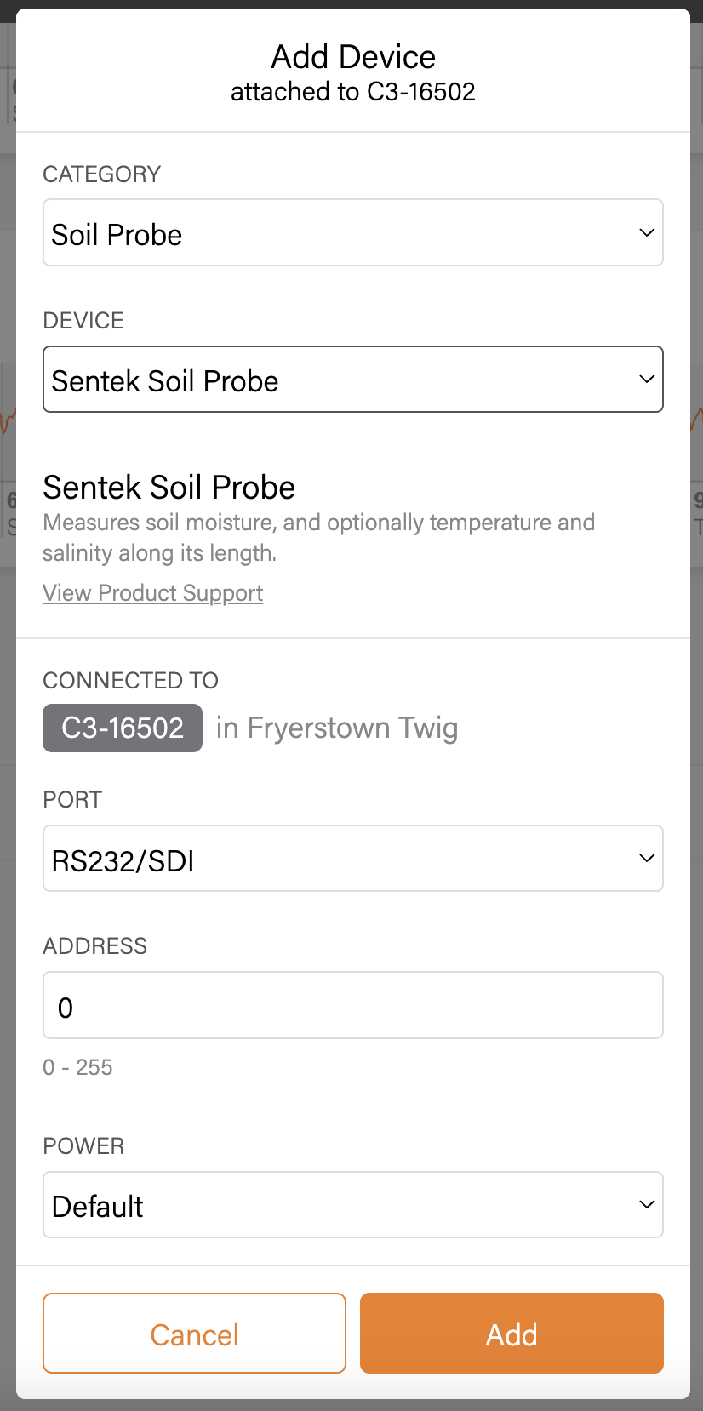Click the CATEGORY field label
Image resolution: width=703 pixels, height=1411 pixels.
pyautogui.click(x=102, y=174)
